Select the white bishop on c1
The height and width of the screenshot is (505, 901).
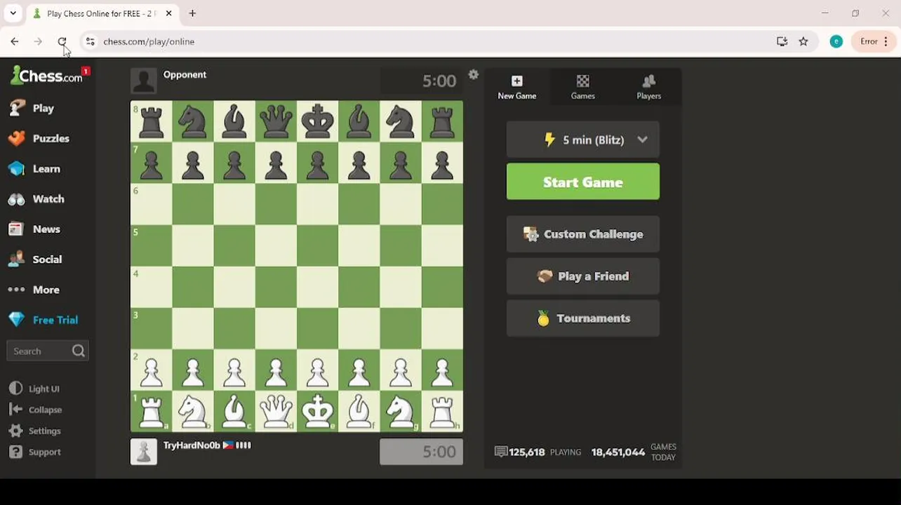point(234,411)
